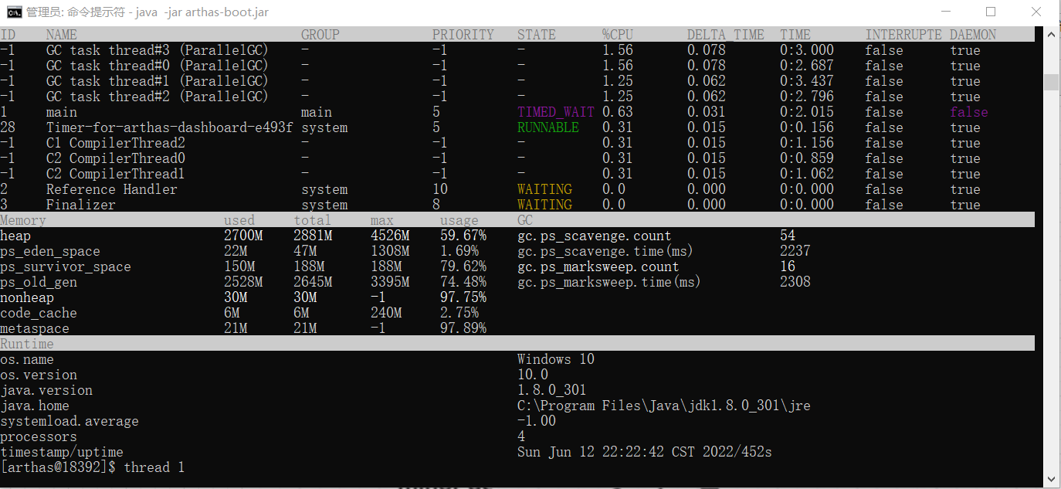Close the arthas-boot command prompt window

[1036, 12]
